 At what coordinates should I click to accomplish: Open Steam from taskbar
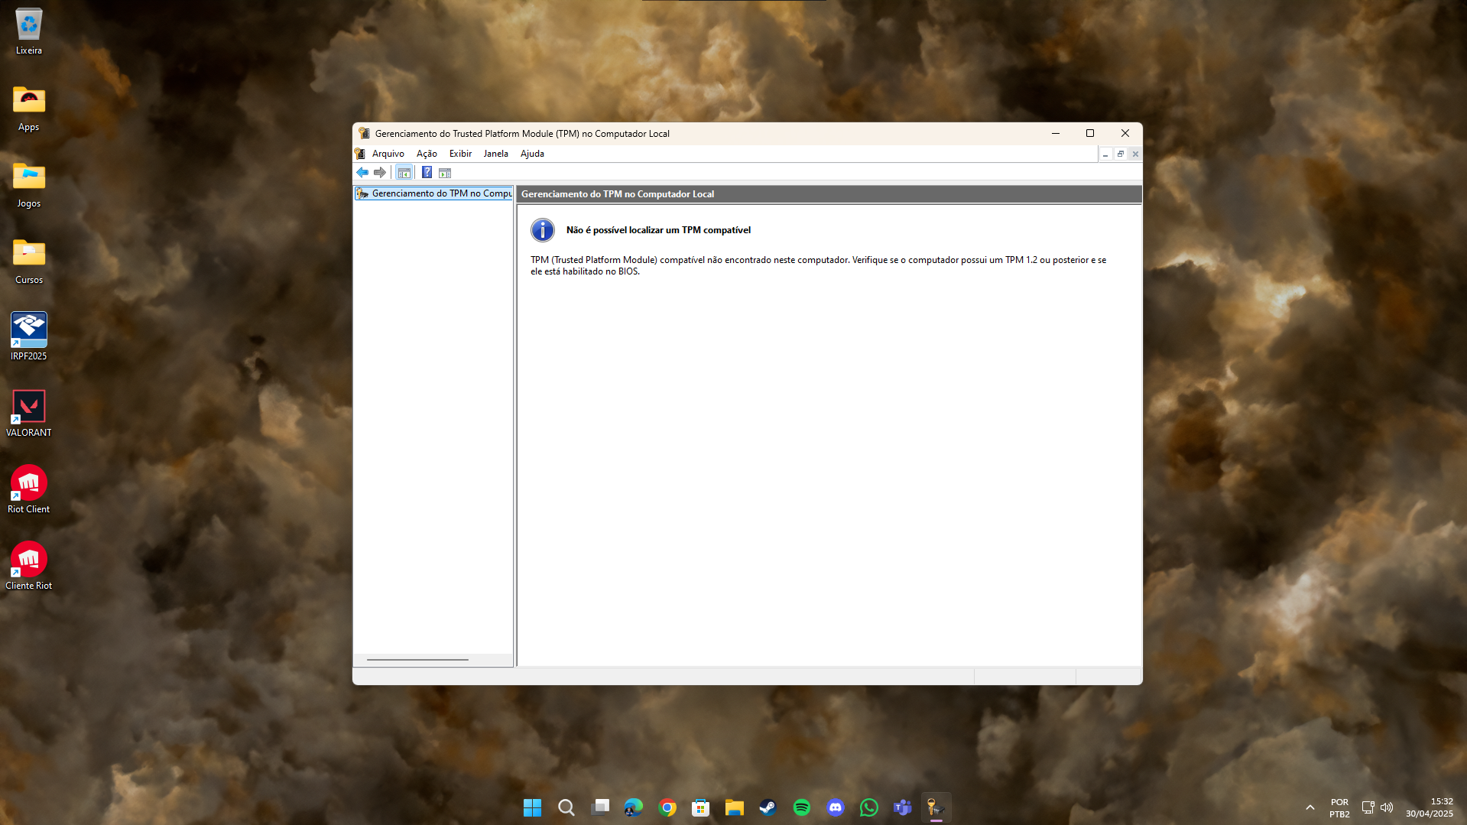[768, 807]
